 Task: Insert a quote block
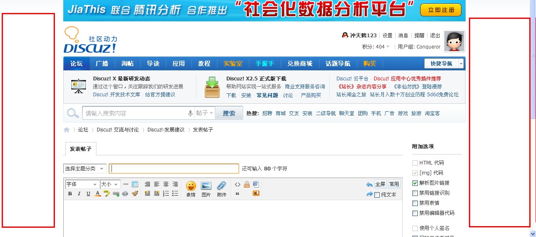pos(238,193)
